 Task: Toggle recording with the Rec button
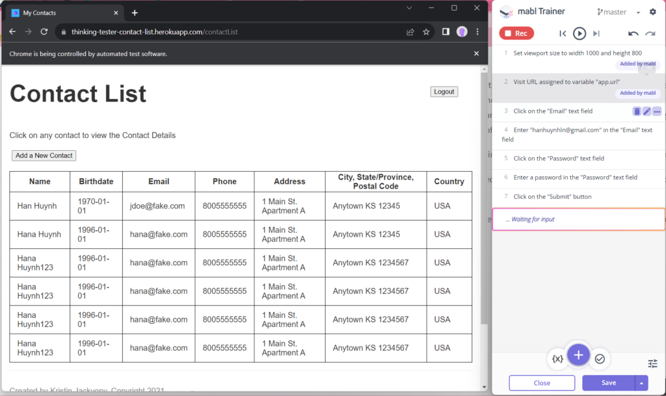[x=516, y=33]
